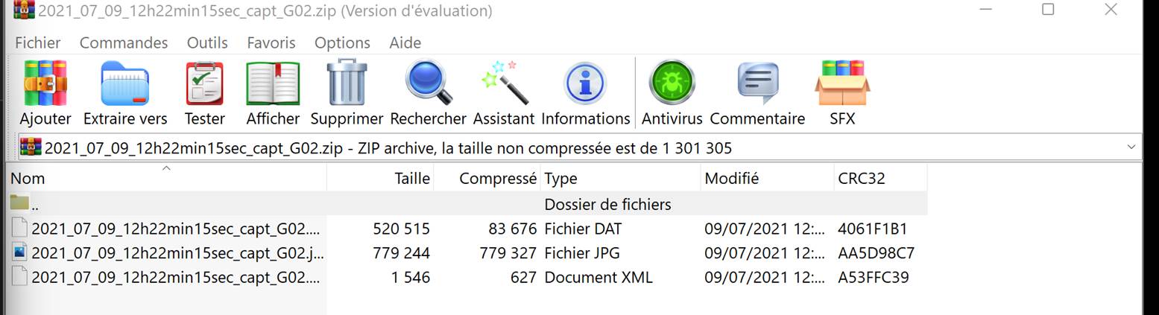Viewport: 1159px width, 315px height.
Task: Open the Options menu
Action: click(x=342, y=42)
